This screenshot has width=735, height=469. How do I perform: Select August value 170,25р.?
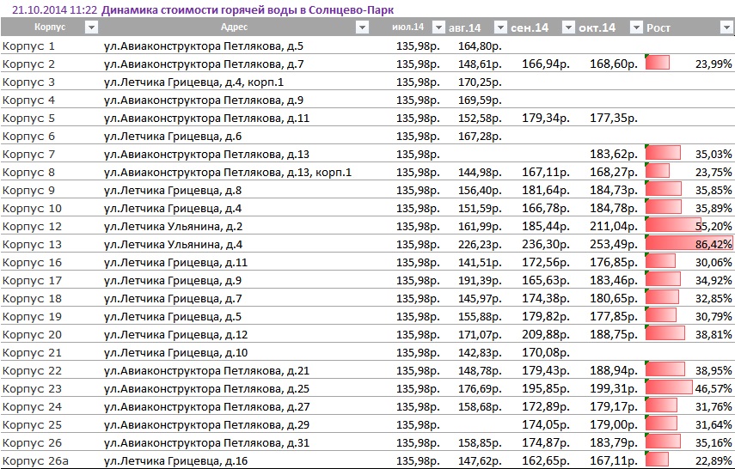(x=480, y=82)
